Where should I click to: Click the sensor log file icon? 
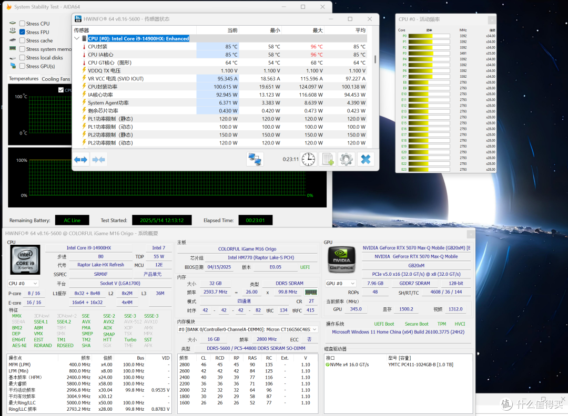pyautogui.click(x=328, y=159)
